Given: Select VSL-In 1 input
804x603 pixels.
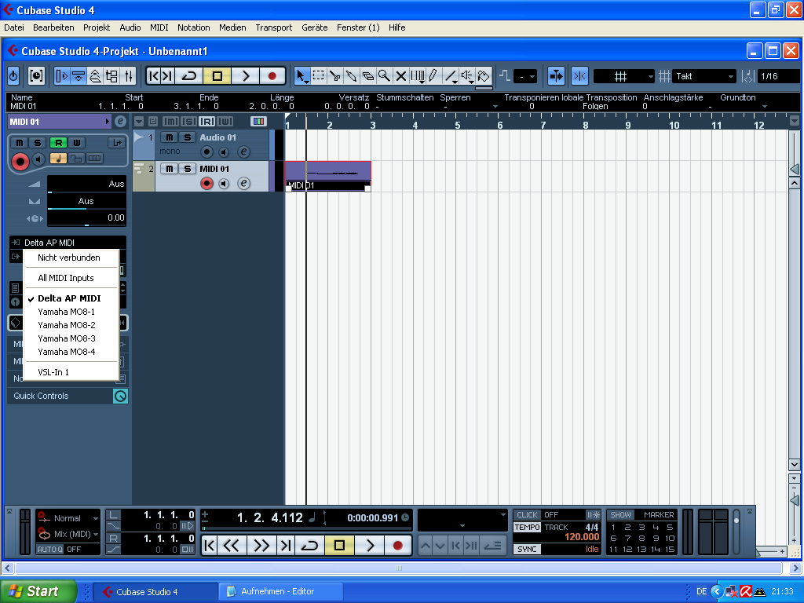Looking at the screenshot, I should (x=71, y=372).
